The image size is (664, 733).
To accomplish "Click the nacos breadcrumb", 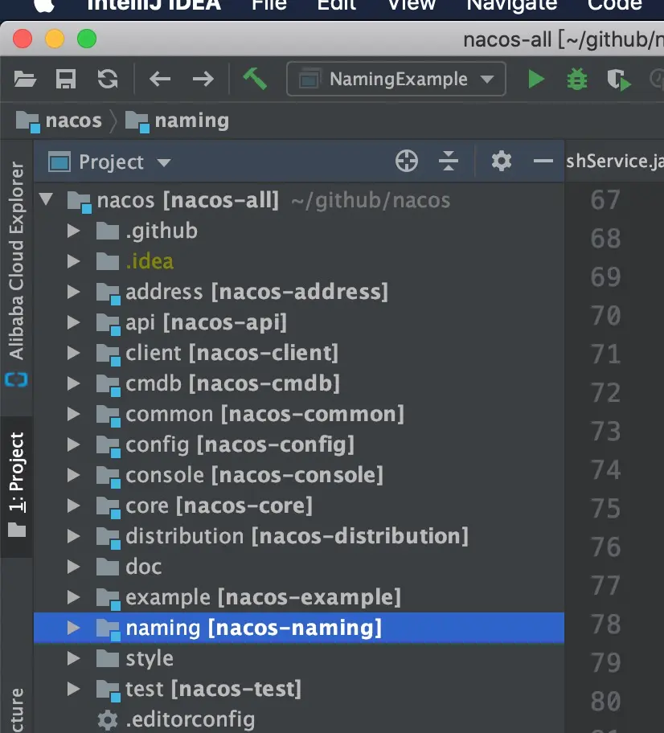I will pos(59,121).
